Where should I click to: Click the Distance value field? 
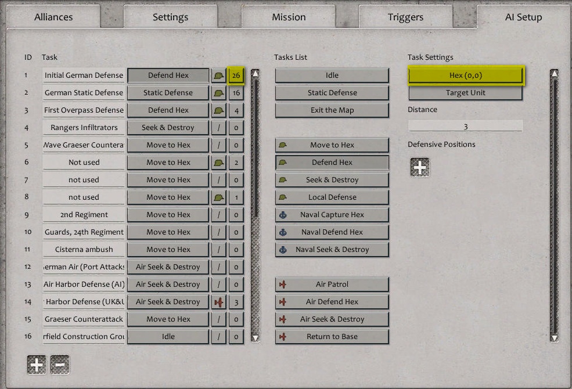tap(466, 126)
